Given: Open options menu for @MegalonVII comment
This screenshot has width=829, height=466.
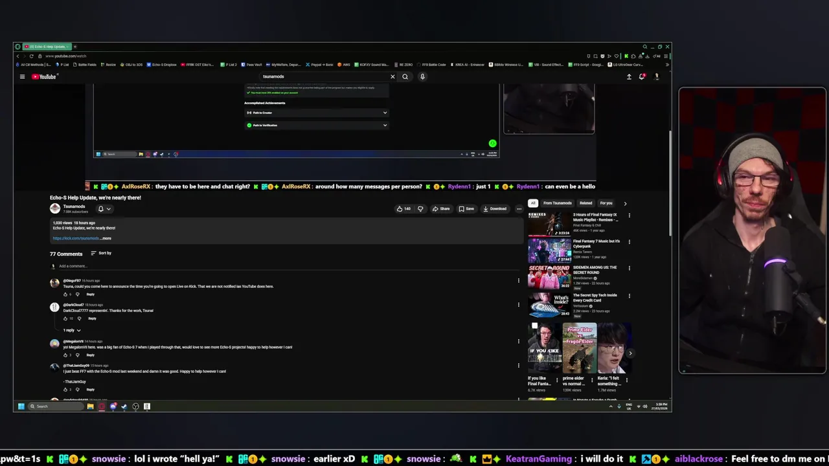Looking at the screenshot, I should click(518, 341).
